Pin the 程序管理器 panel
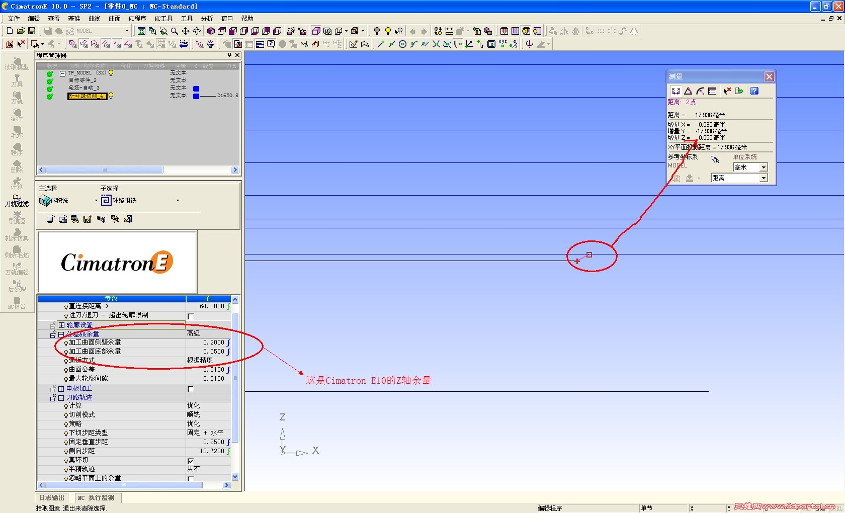Image resolution: width=845 pixels, height=513 pixels. click(229, 55)
